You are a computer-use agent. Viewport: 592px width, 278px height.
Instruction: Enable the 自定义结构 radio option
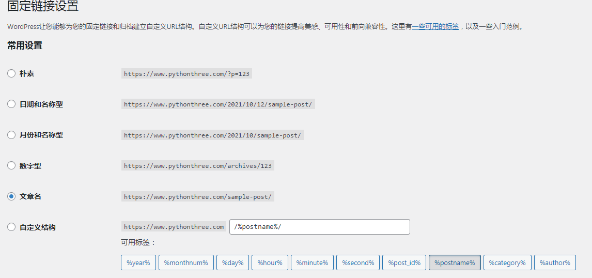tap(11, 227)
